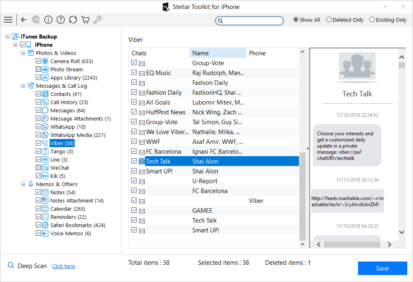
Task: Open the hamburger menu icon
Action: pos(8,20)
